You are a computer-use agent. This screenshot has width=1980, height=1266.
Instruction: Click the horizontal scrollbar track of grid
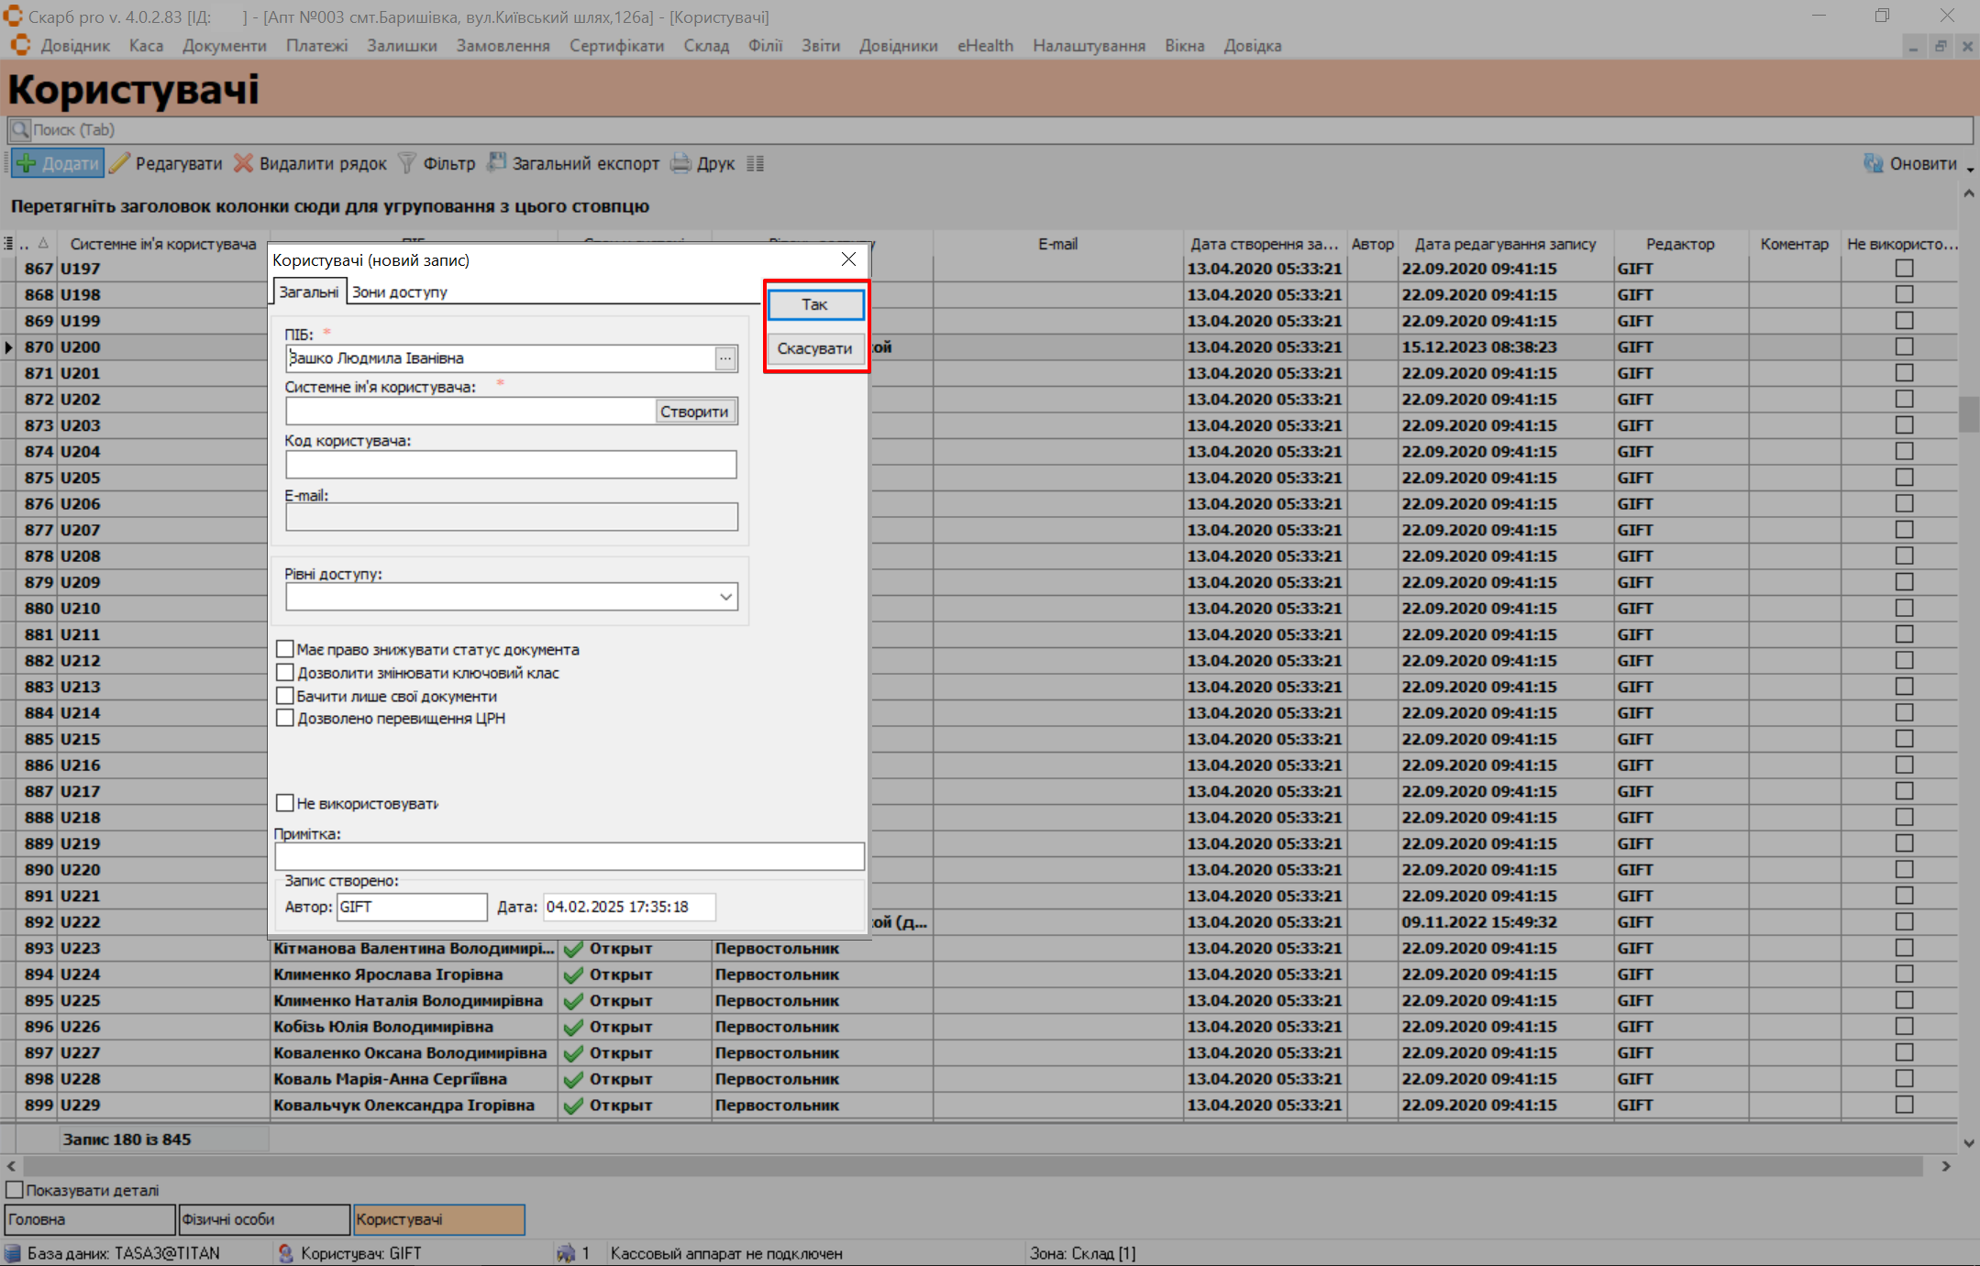(x=972, y=1166)
